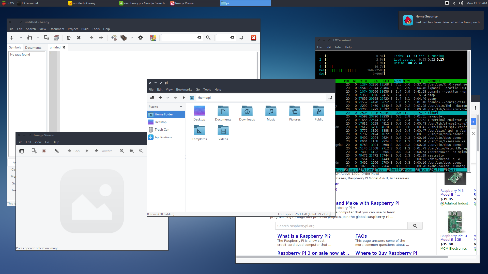Switch to Documents sidebar tab in Geany
488x274 pixels.
coord(33,48)
